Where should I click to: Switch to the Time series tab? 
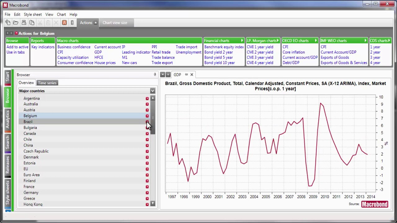[x=47, y=83]
